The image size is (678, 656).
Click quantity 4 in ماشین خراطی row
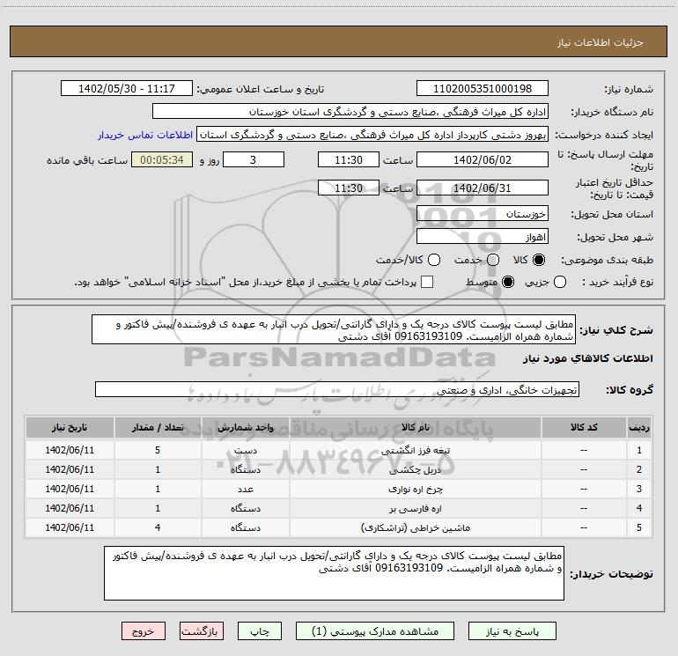[158, 527]
